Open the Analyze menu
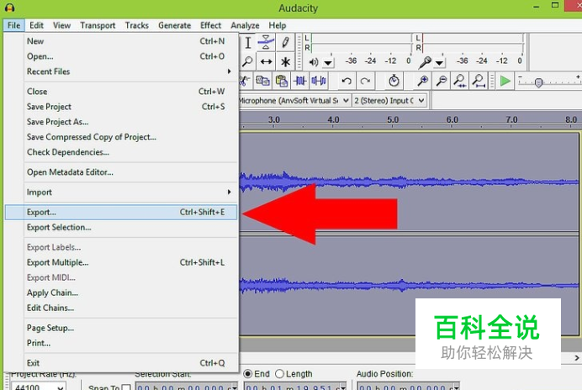582x390 pixels. (245, 25)
